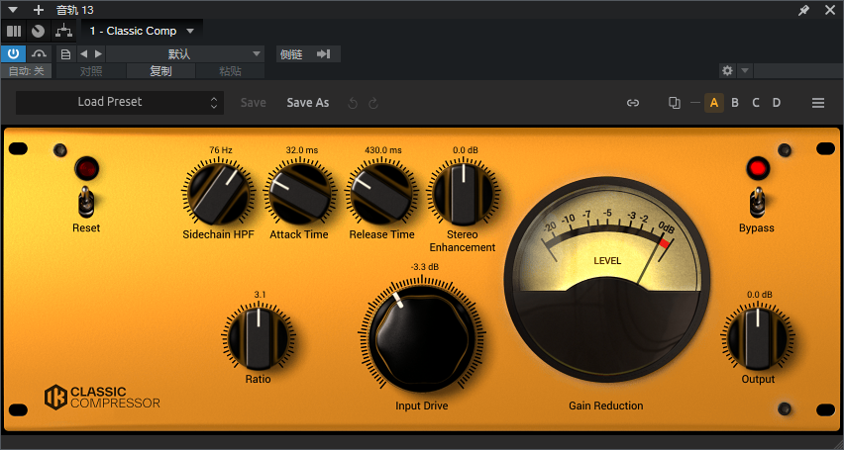Open the routing tree icon

(x=63, y=32)
